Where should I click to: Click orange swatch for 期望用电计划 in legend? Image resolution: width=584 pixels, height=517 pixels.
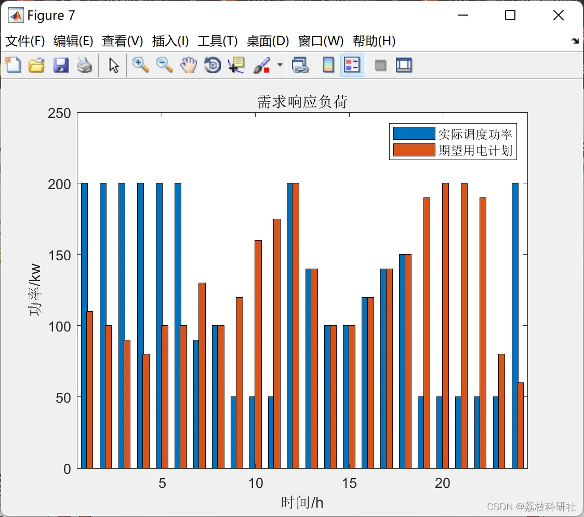tap(414, 150)
